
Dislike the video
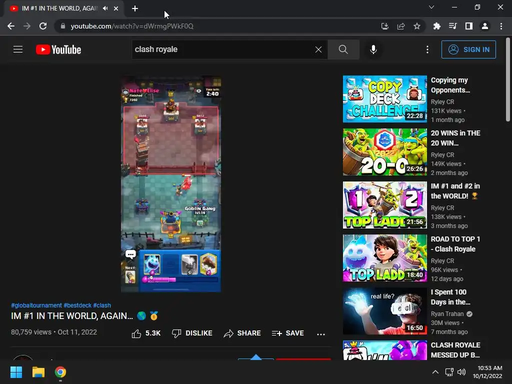point(192,333)
